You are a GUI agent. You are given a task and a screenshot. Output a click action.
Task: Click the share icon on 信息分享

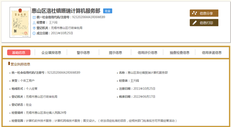click(x=195, y=13)
